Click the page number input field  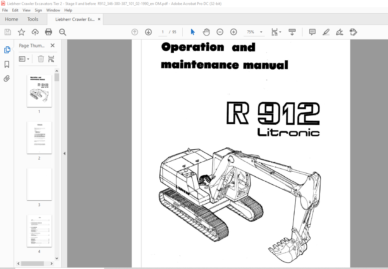tap(162, 32)
